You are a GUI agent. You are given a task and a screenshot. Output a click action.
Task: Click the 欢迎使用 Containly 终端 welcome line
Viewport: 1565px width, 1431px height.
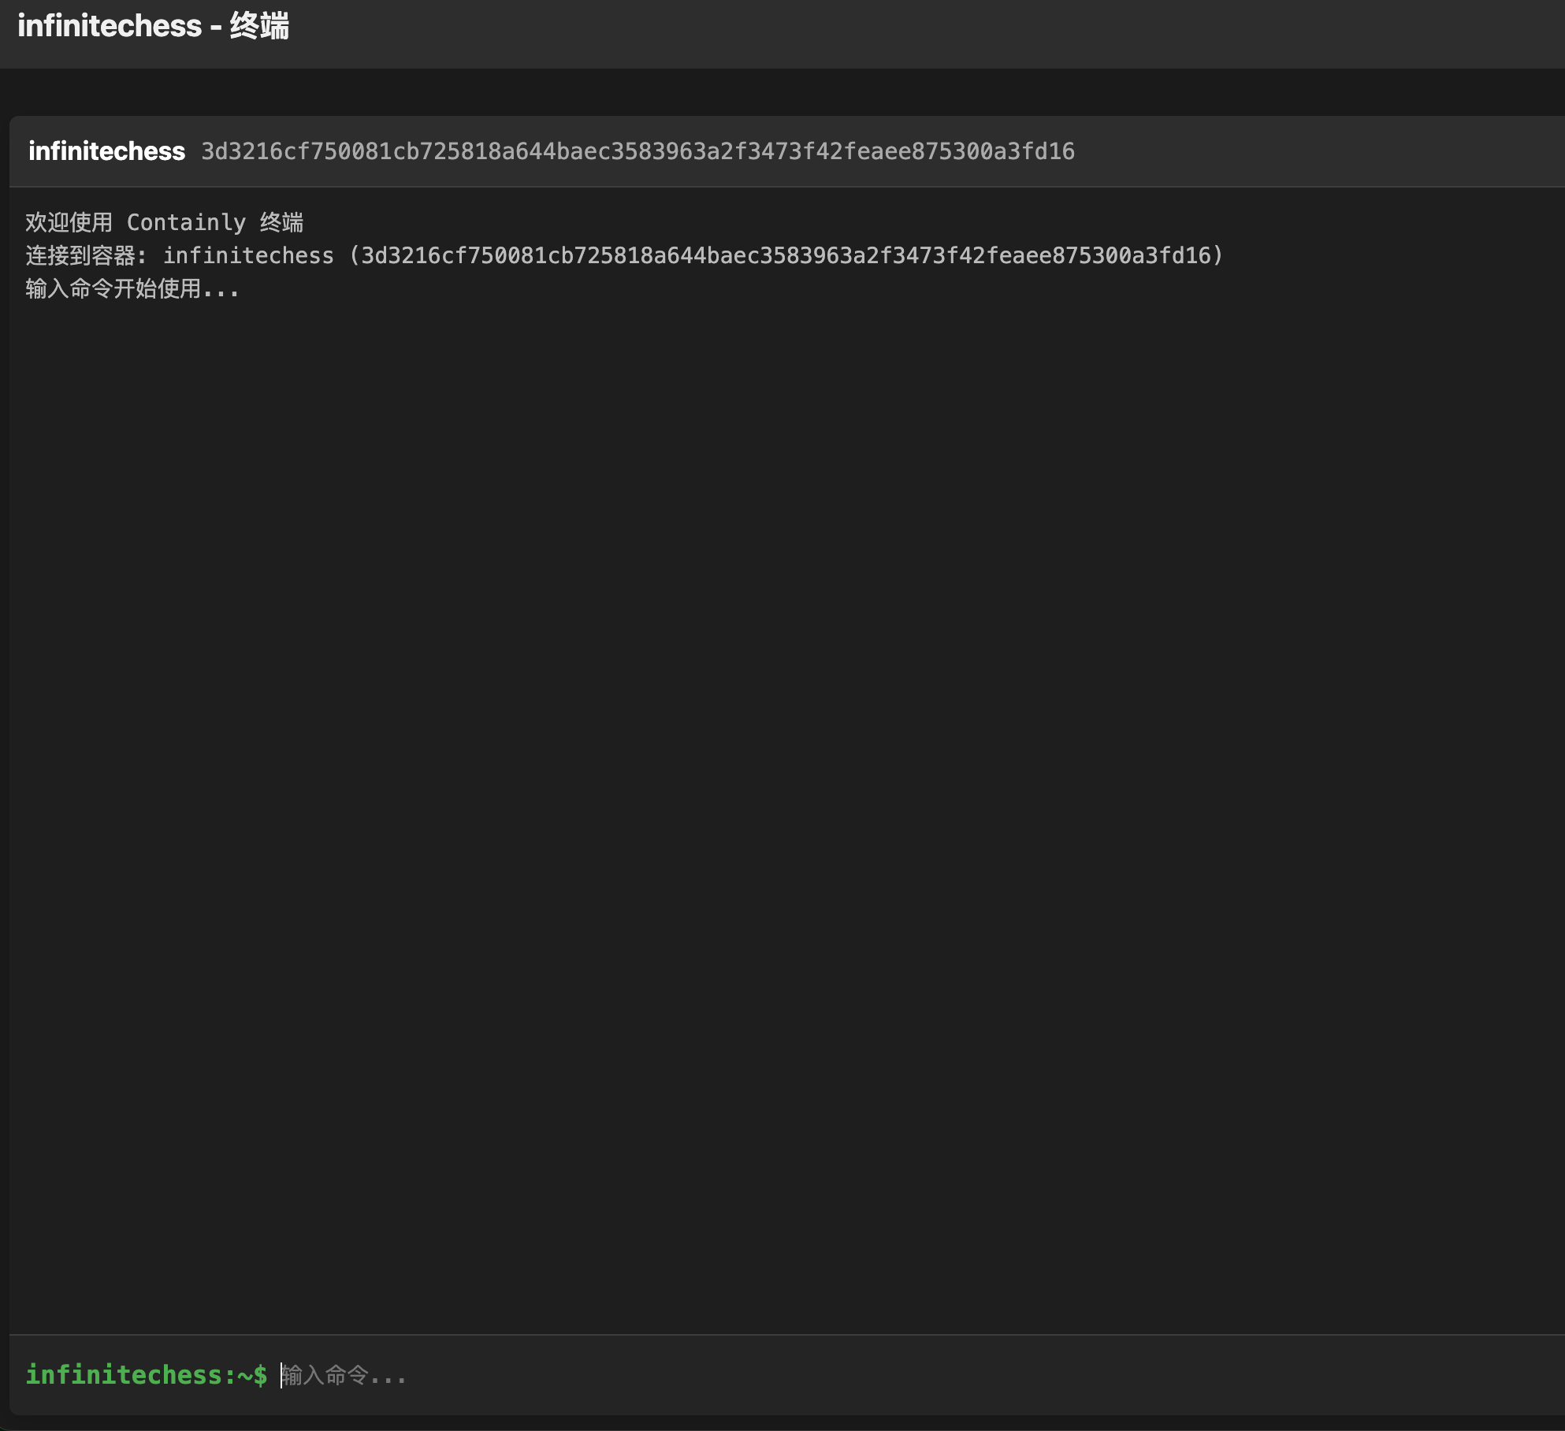164,222
